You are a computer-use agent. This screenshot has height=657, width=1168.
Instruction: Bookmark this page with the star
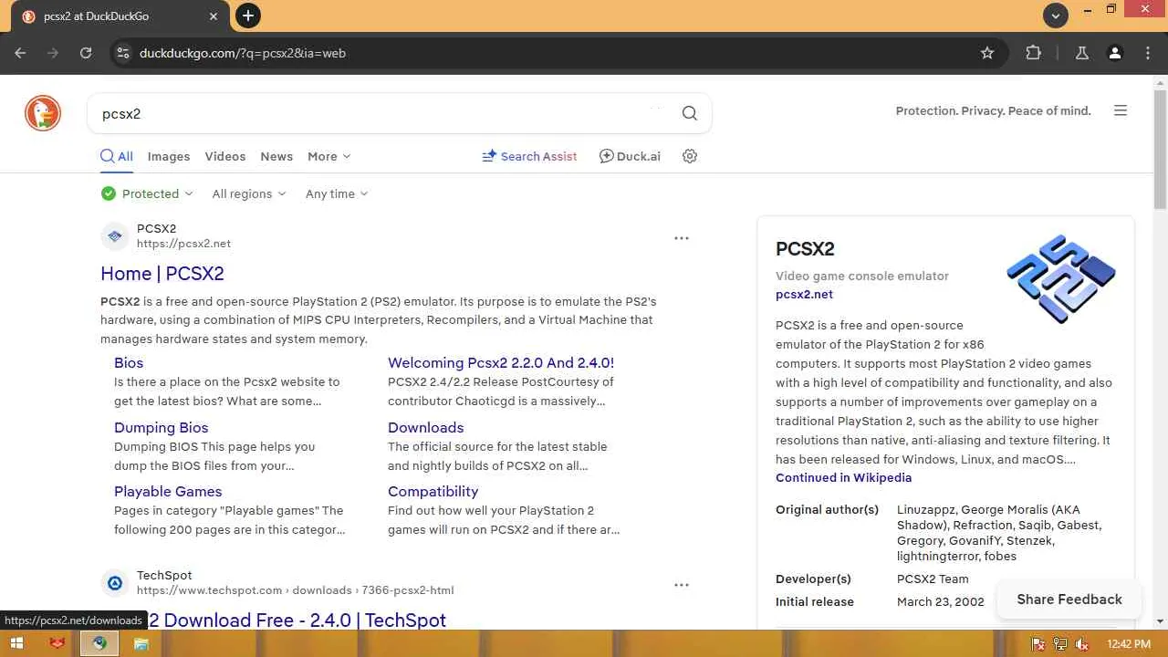click(x=987, y=53)
